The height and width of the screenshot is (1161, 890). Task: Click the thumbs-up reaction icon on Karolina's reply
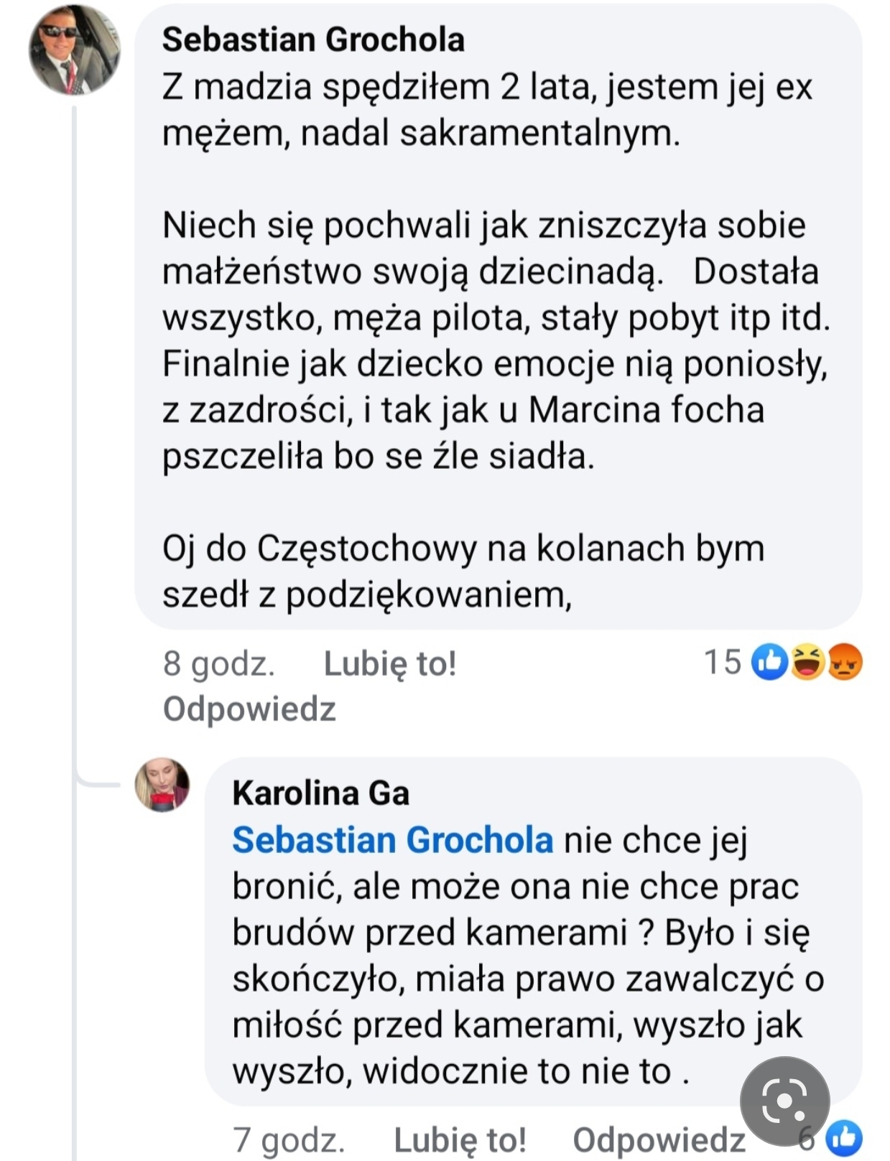click(x=844, y=1138)
